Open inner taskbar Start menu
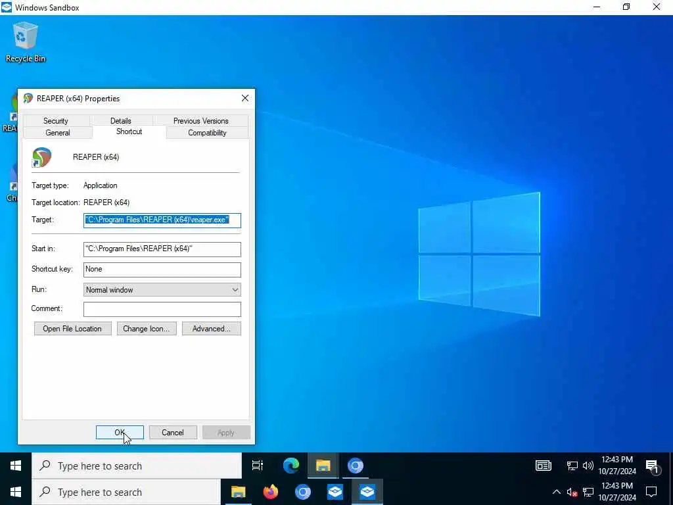 (x=16, y=466)
